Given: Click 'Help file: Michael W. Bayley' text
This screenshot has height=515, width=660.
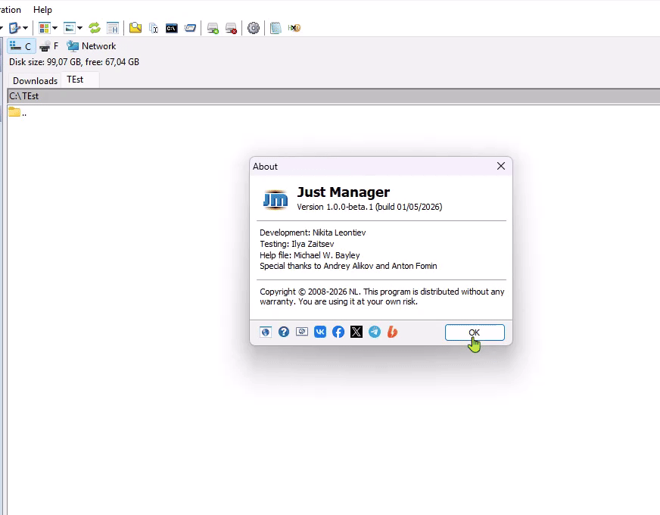Looking at the screenshot, I should 310,255.
